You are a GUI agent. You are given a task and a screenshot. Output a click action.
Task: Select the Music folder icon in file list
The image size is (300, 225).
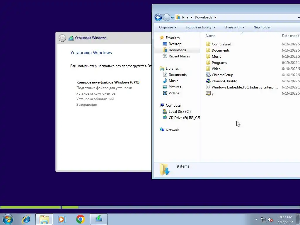coord(208,57)
